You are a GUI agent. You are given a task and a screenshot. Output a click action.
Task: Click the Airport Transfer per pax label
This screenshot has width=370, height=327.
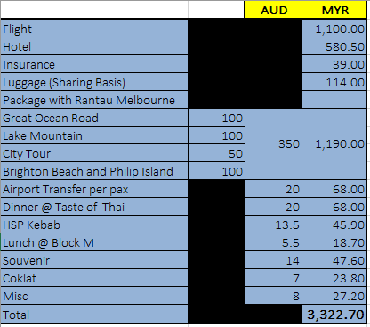94,189
